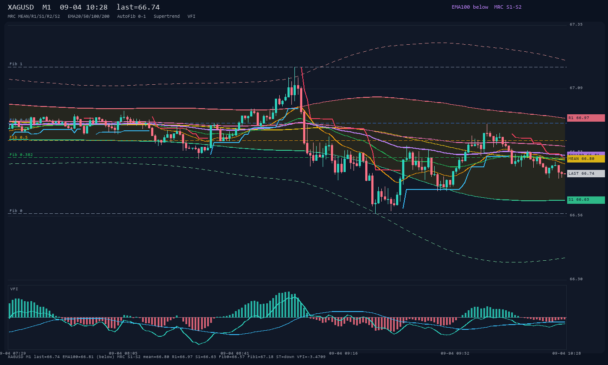This screenshot has height=365, width=608.
Task: Click the 'MEAN 66.80' yellow price tag
Action: 586,159
